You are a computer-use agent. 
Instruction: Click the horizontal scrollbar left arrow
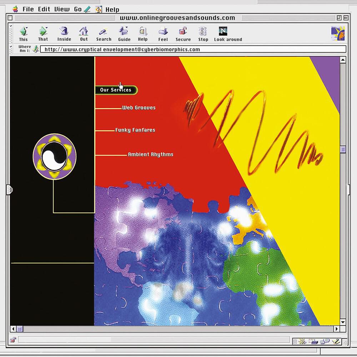click(x=13, y=329)
